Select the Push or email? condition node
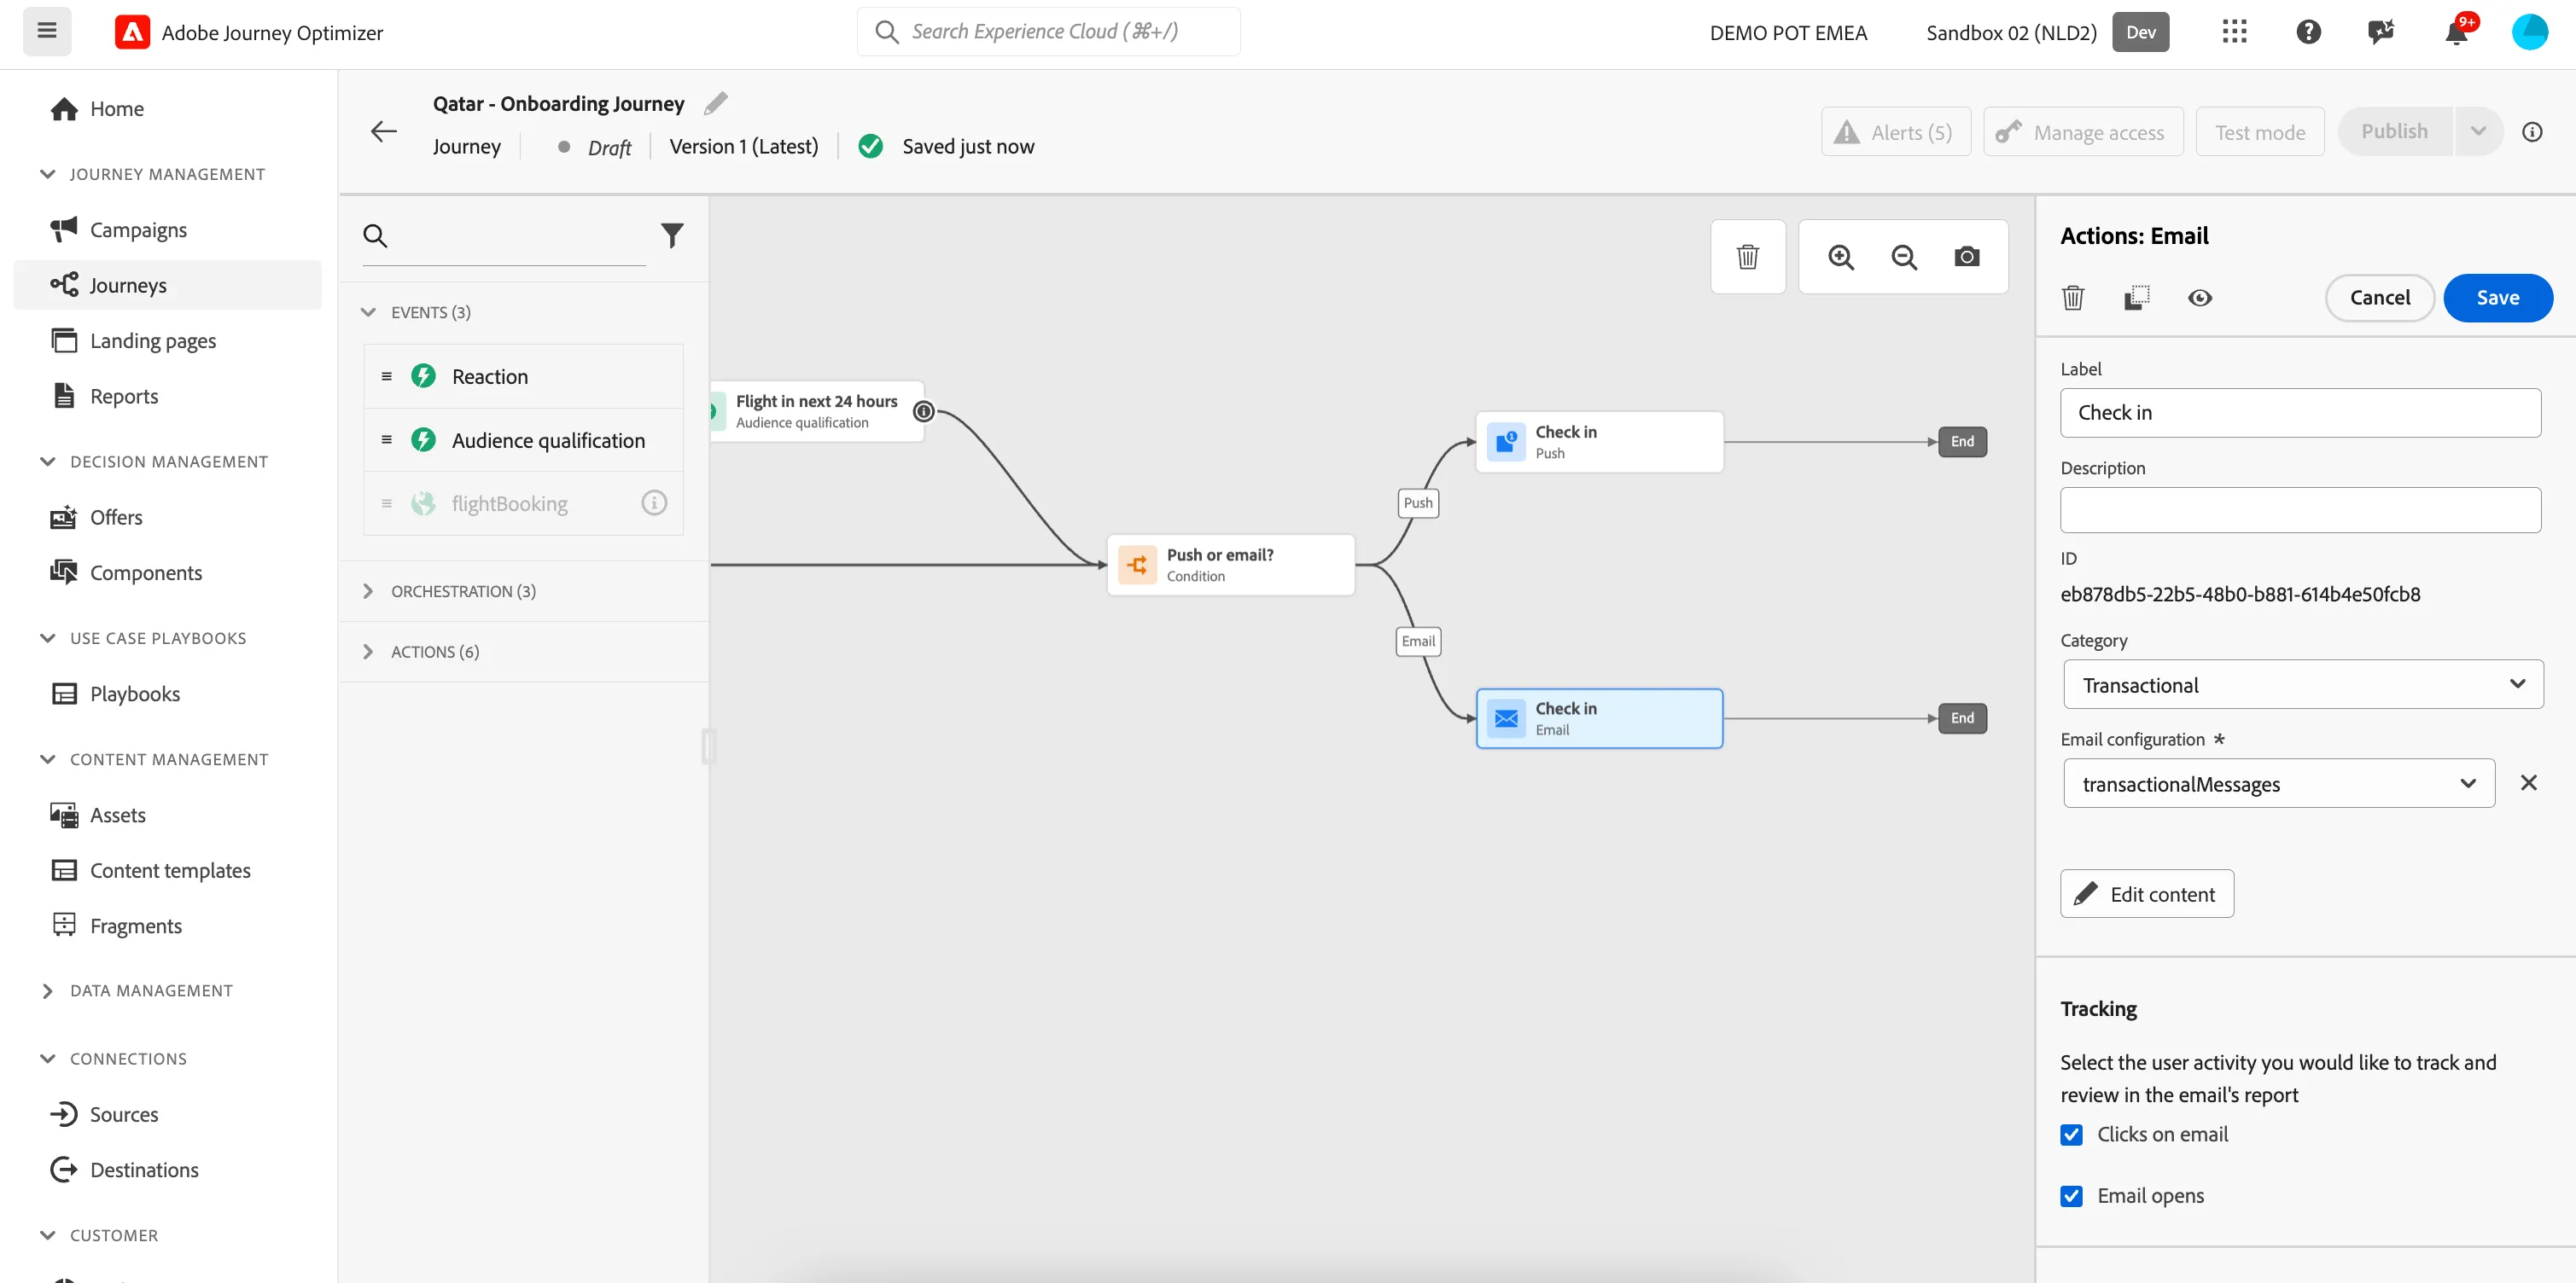The width and height of the screenshot is (2576, 1283). coord(1230,566)
